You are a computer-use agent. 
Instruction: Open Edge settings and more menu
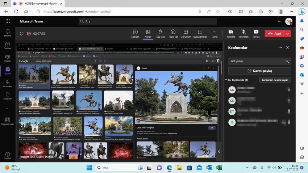[291, 12]
